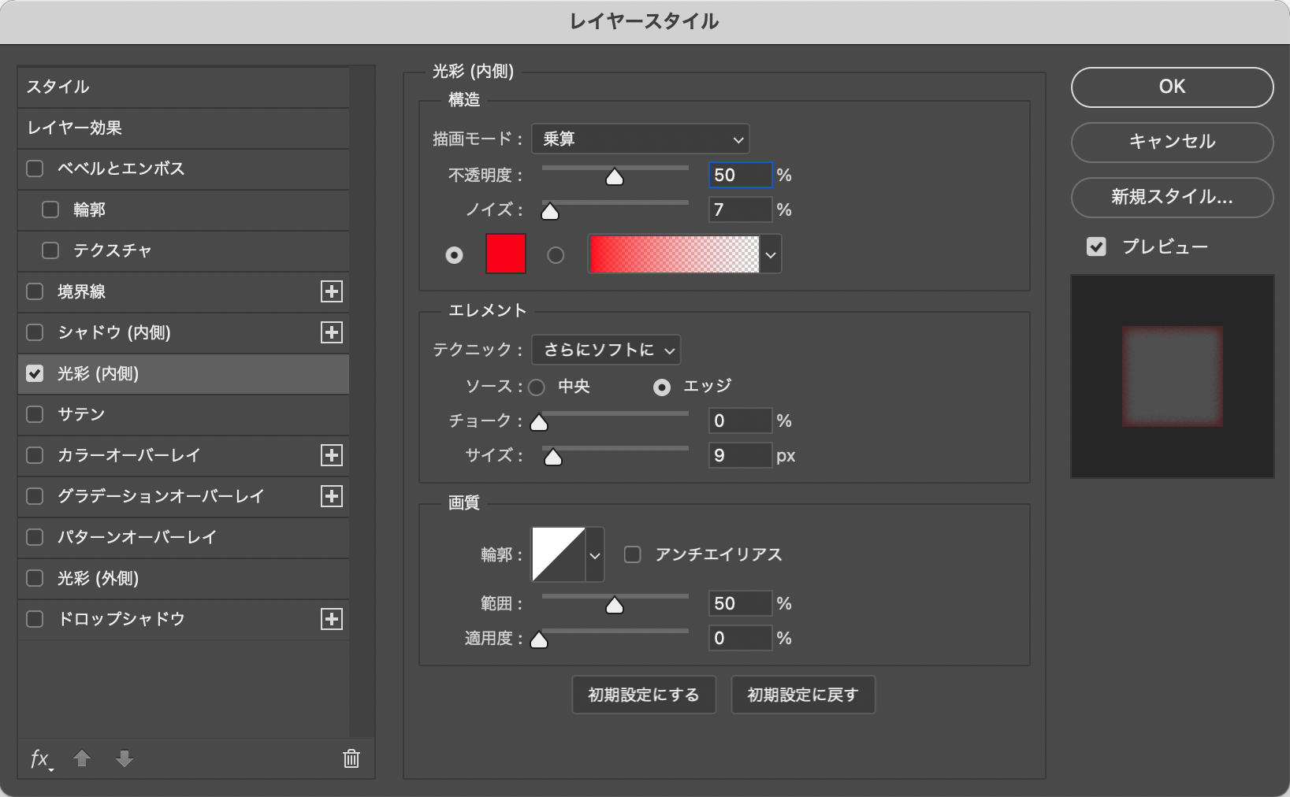Viewport: 1290px width, 797px height.
Task: Click the サイズ px input field
Action: (x=739, y=455)
